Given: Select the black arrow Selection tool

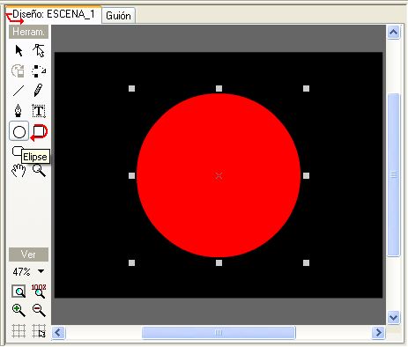Looking at the screenshot, I should pyautogui.click(x=19, y=50).
